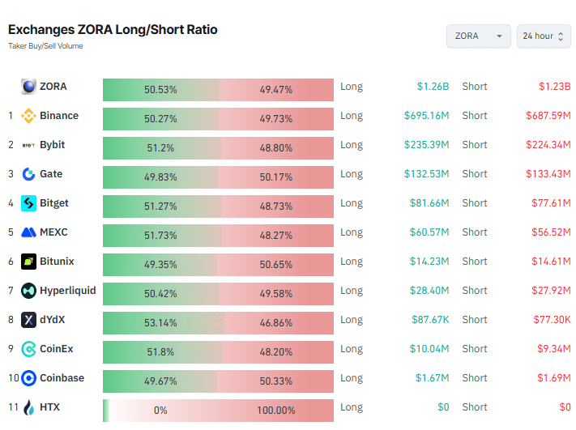
Task: Click the Binance exchange logo
Action: pyautogui.click(x=28, y=116)
